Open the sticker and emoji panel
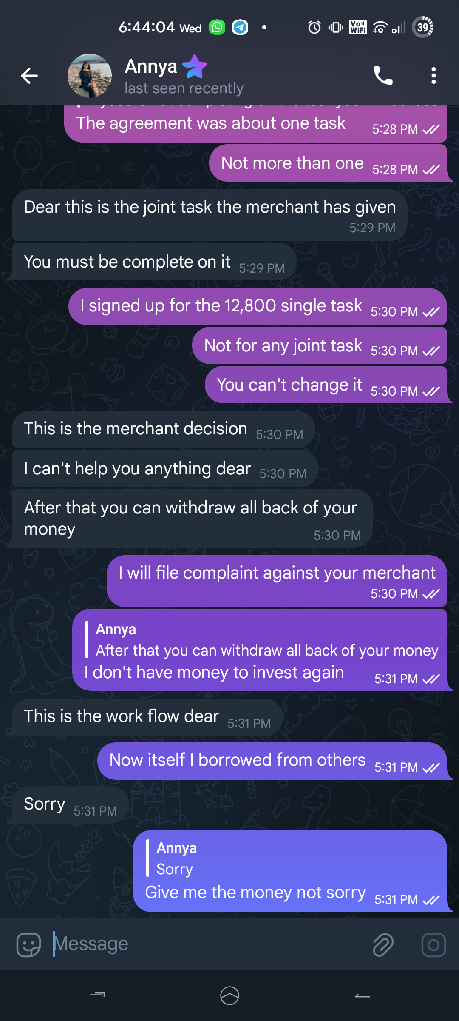Image resolution: width=459 pixels, height=1021 pixels. [x=28, y=945]
